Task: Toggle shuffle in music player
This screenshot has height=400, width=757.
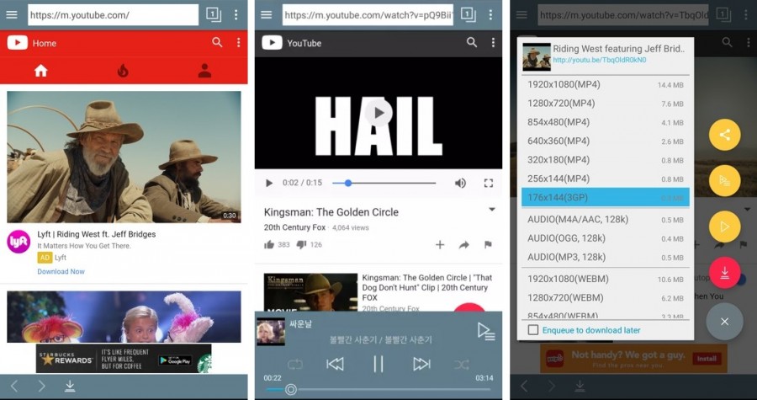Action: pos(462,365)
